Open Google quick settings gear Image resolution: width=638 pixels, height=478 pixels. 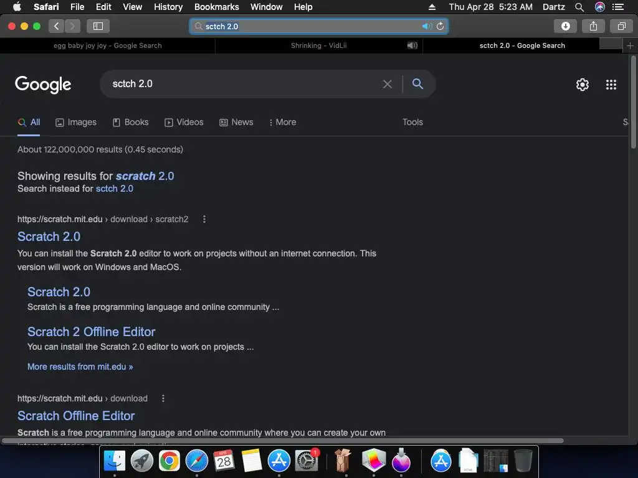click(583, 85)
